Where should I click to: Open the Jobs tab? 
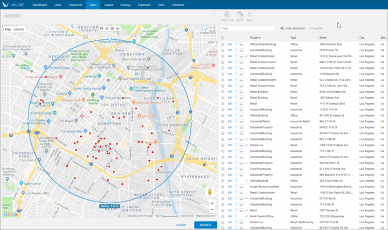coord(57,5)
